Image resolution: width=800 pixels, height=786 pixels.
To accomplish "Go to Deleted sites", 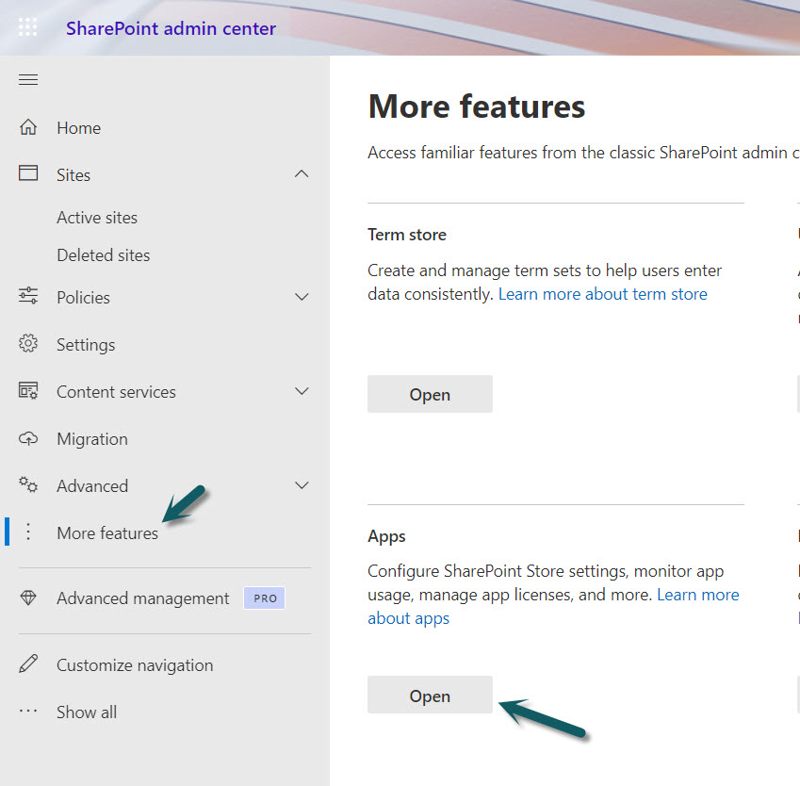I will click(103, 255).
